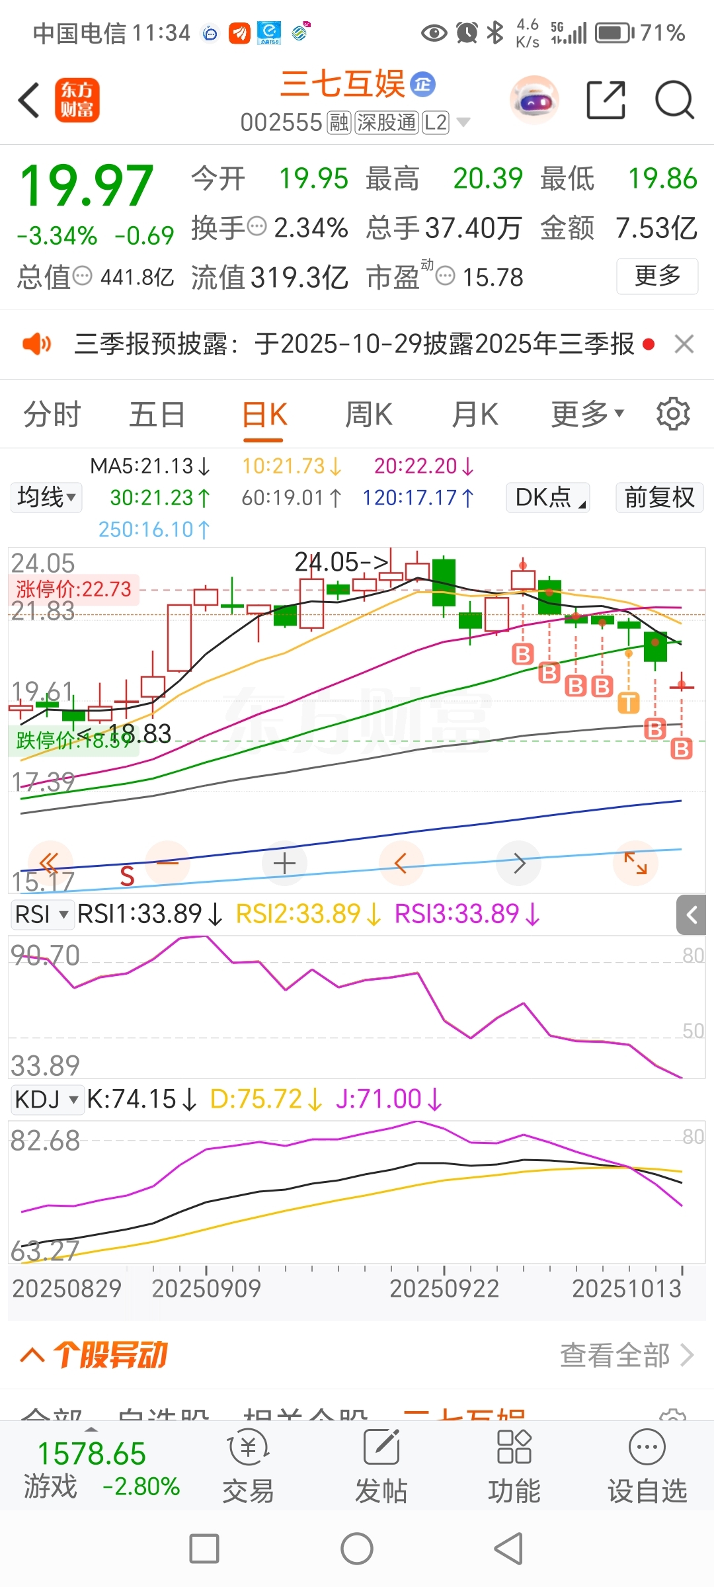Toggle the 前复权 adjustment button
714x1587 pixels.
[x=659, y=497]
